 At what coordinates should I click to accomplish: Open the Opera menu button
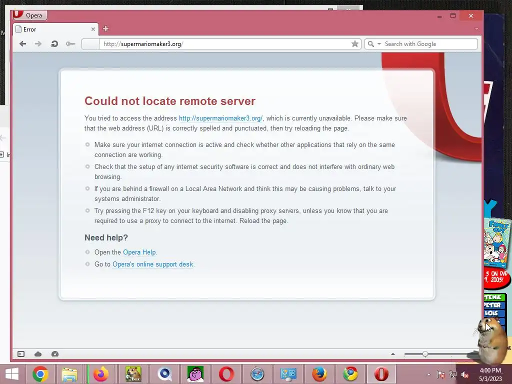30,15
